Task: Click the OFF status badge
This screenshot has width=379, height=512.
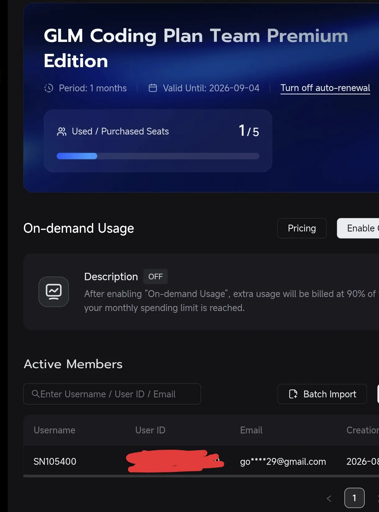Action: (x=155, y=277)
